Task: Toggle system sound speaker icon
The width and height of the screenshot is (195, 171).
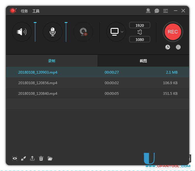Action: coord(22,32)
